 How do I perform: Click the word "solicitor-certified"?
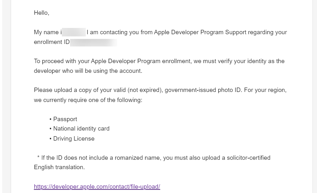(249, 158)
